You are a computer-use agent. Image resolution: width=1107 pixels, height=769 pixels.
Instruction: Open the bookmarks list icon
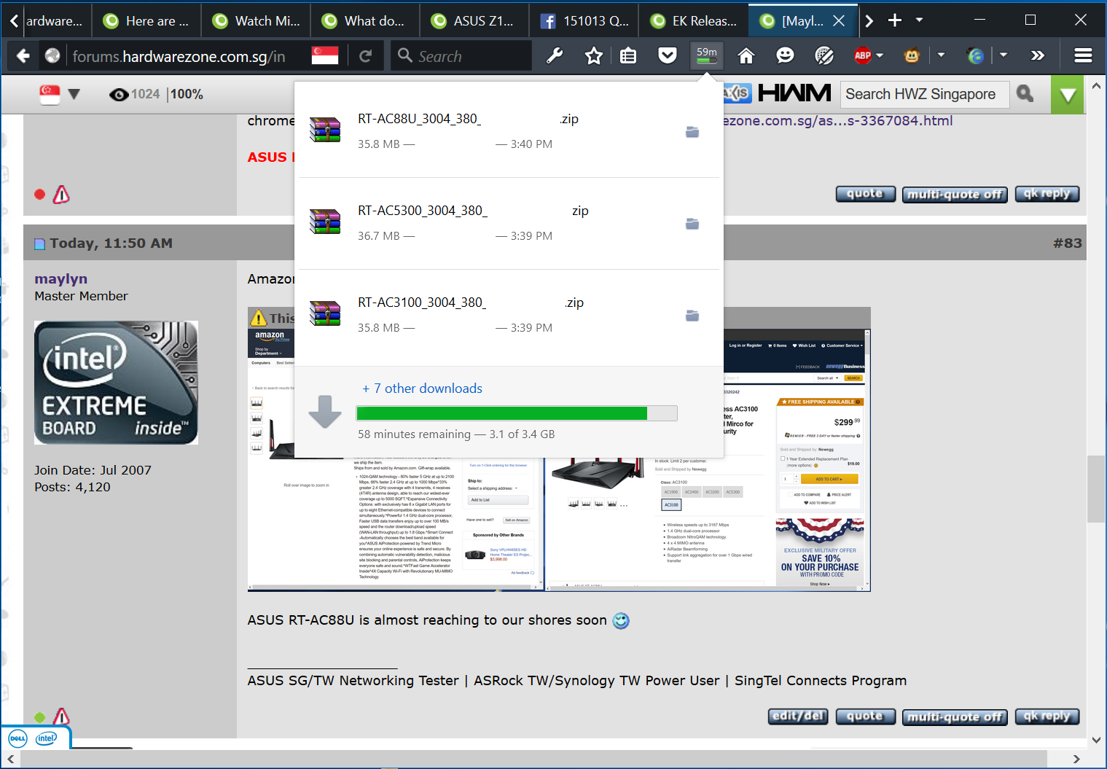coord(628,55)
